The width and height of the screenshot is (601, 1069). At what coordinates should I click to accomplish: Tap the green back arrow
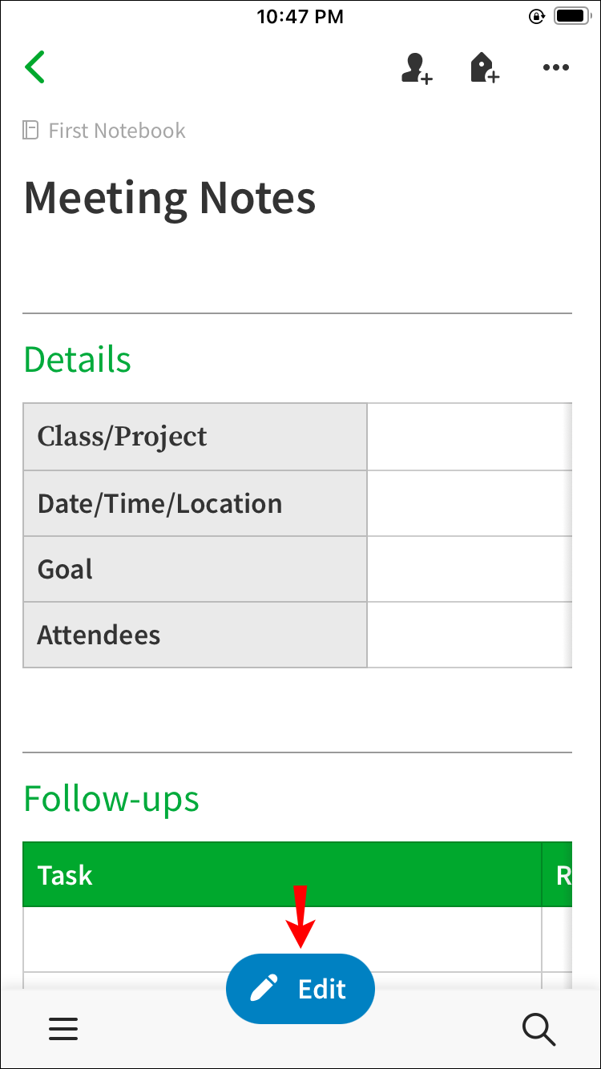point(35,67)
